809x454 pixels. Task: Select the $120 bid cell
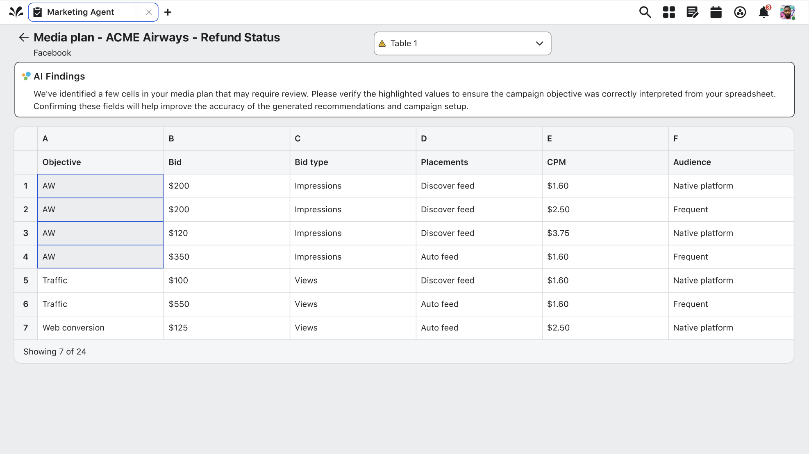[227, 234]
